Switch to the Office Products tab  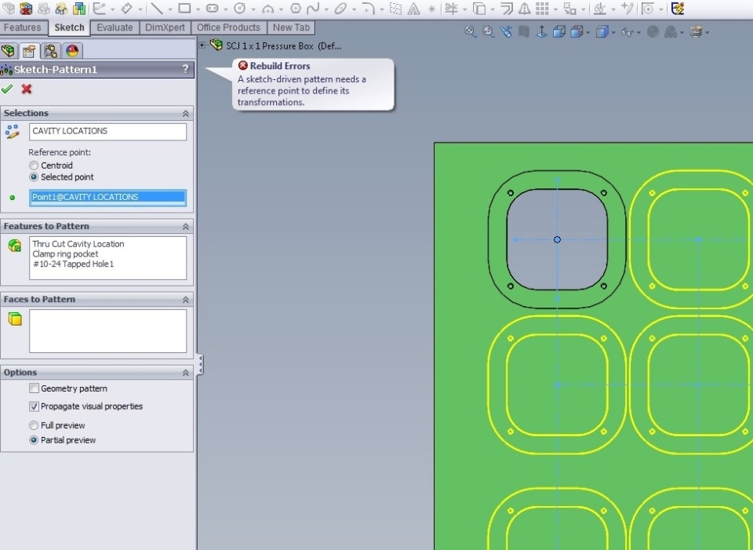click(228, 28)
